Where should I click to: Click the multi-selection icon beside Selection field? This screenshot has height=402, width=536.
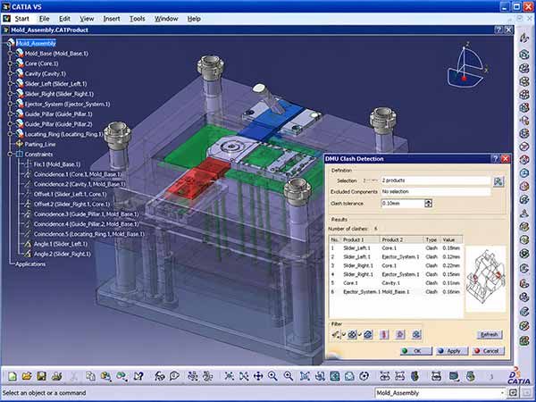point(498,181)
